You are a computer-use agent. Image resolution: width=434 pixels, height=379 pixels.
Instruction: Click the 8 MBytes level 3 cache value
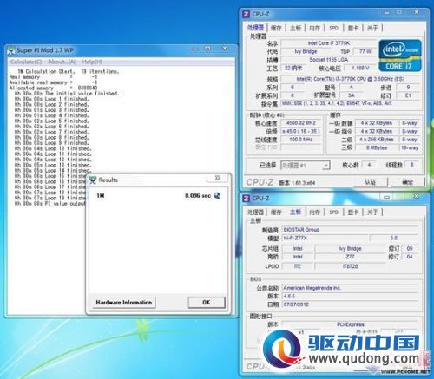tap(377, 147)
